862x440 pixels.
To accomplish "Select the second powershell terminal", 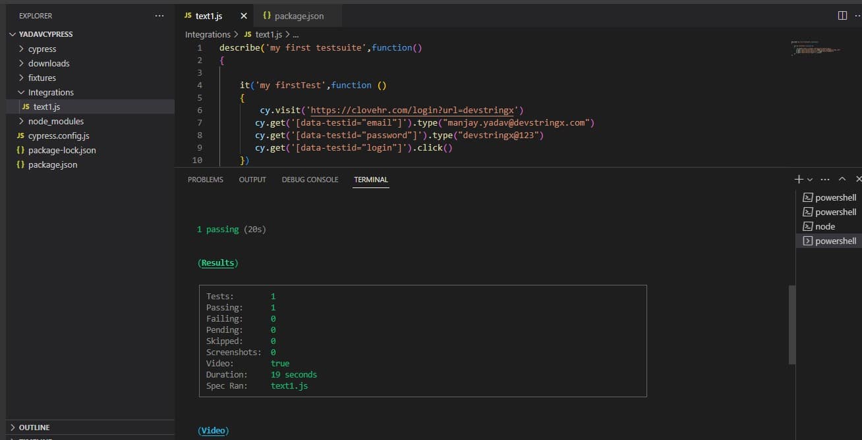I will [829, 212].
